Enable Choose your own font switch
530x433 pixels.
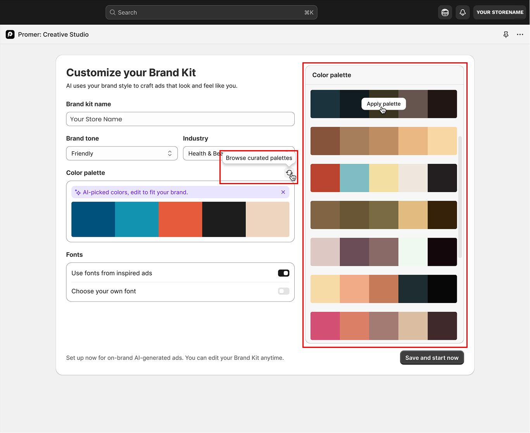[x=284, y=291]
